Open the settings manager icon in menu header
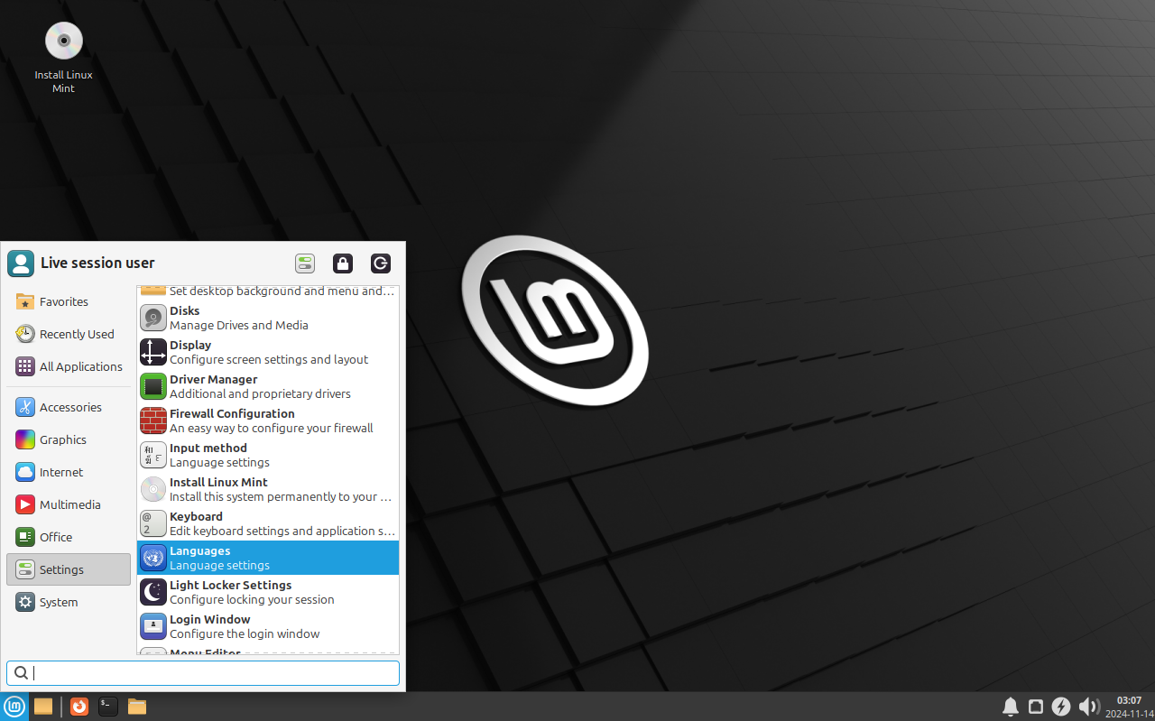 (x=305, y=263)
